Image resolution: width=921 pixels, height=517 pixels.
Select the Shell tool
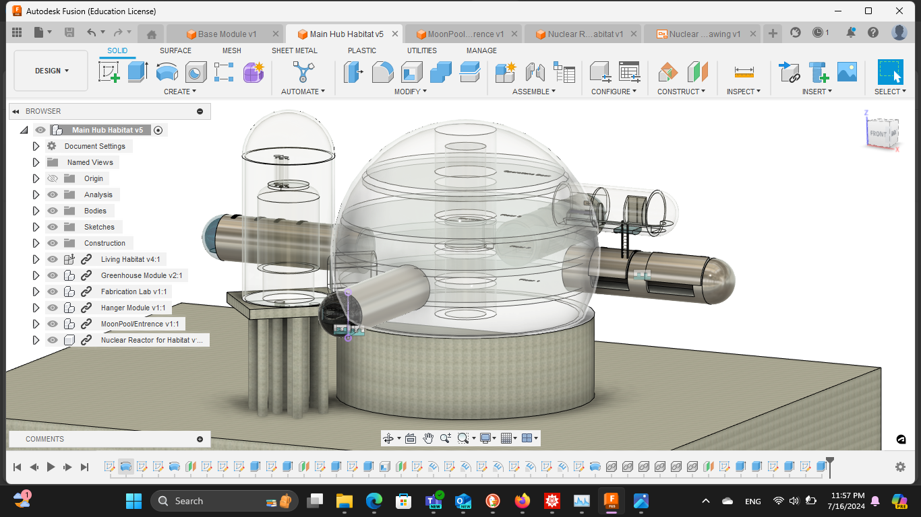click(411, 71)
